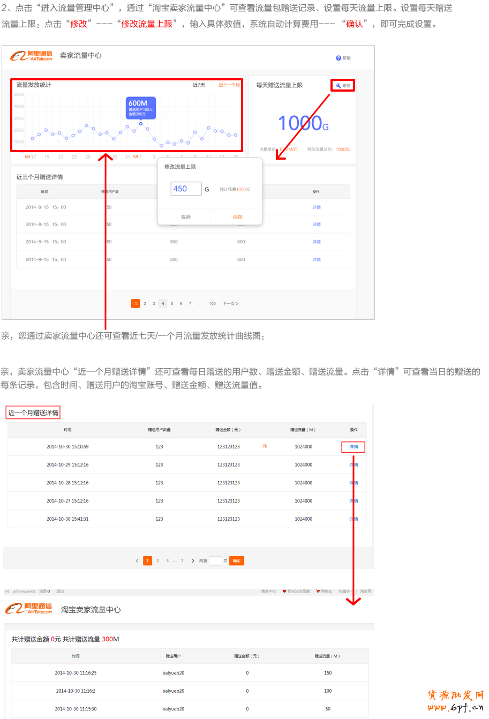Open 详情 for the 2014-10-30 15:10:59 row
The image size is (489, 719).
coord(353,447)
